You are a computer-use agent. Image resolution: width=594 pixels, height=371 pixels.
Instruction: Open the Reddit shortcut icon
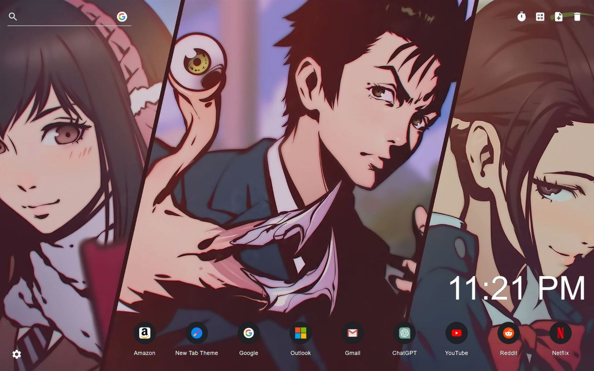tap(509, 333)
